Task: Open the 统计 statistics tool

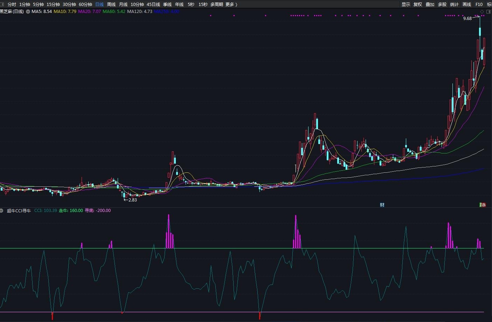Action: pos(454,5)
